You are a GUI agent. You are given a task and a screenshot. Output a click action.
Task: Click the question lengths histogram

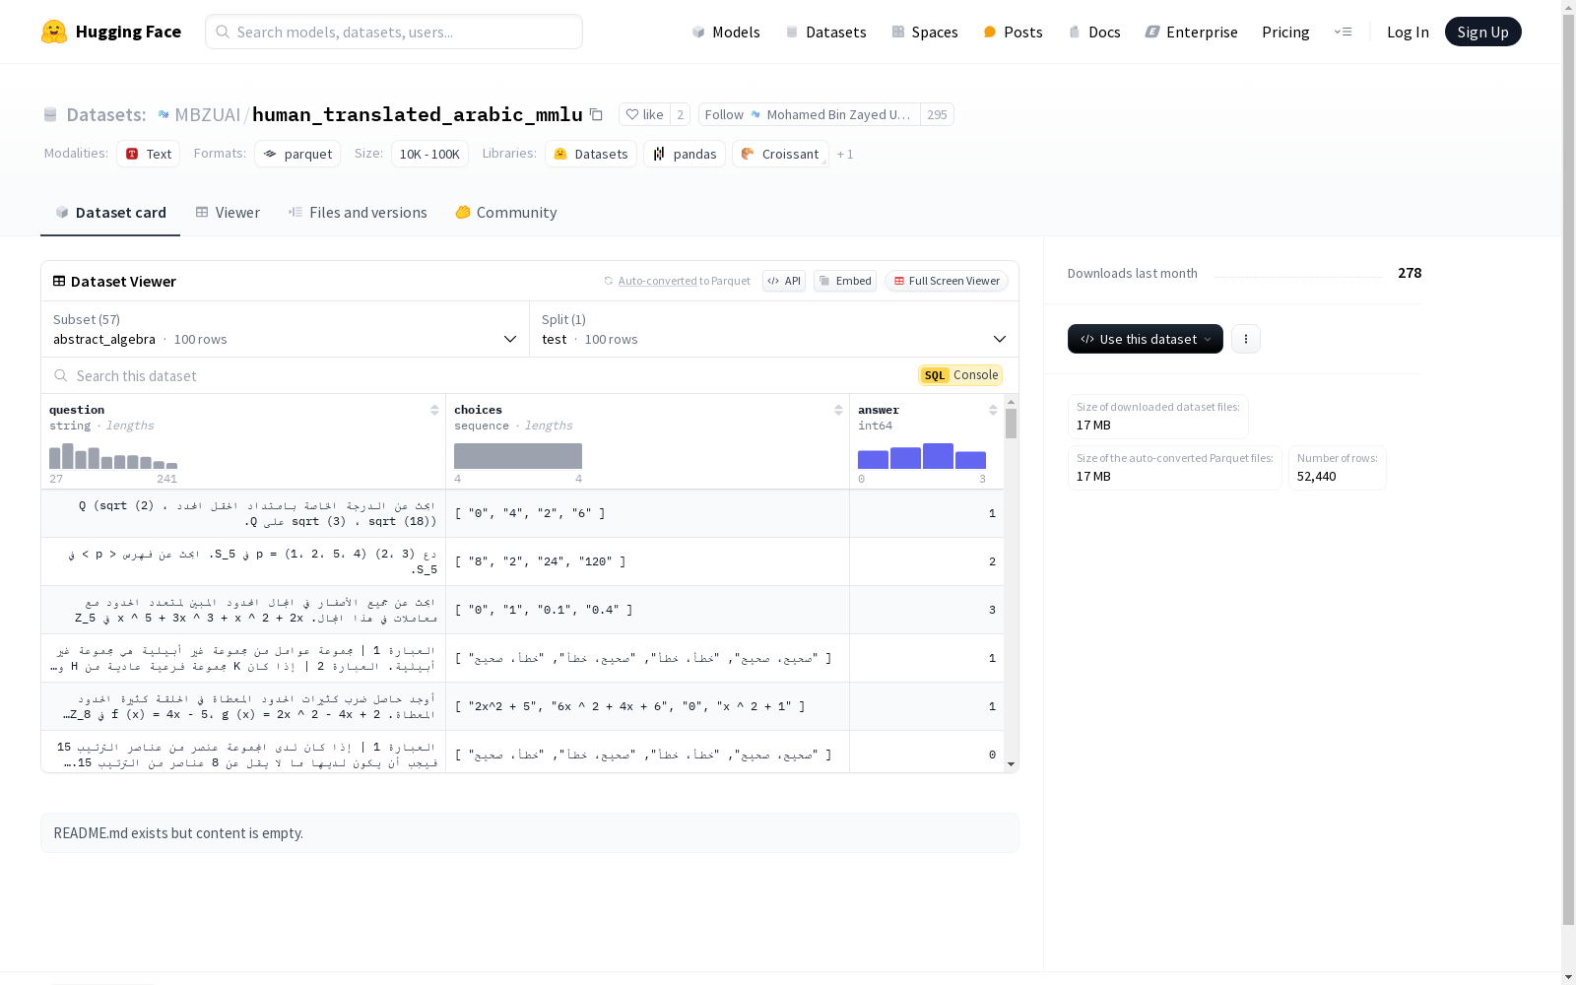tap(113, 456)
